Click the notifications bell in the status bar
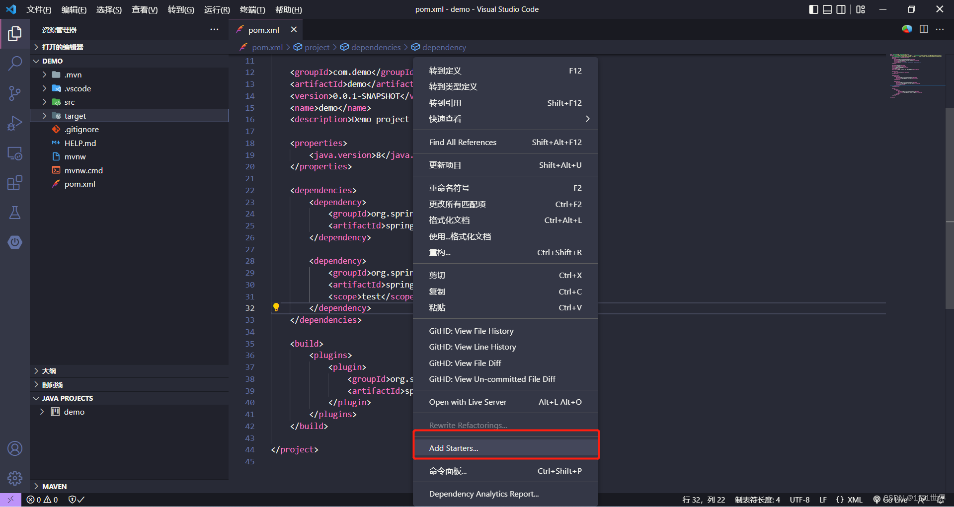This screenshot has width=954, height=507. [941, 500]
